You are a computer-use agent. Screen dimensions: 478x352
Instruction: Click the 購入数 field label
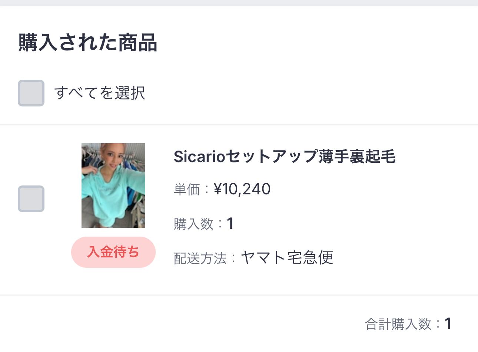click(x=194, y=224)
